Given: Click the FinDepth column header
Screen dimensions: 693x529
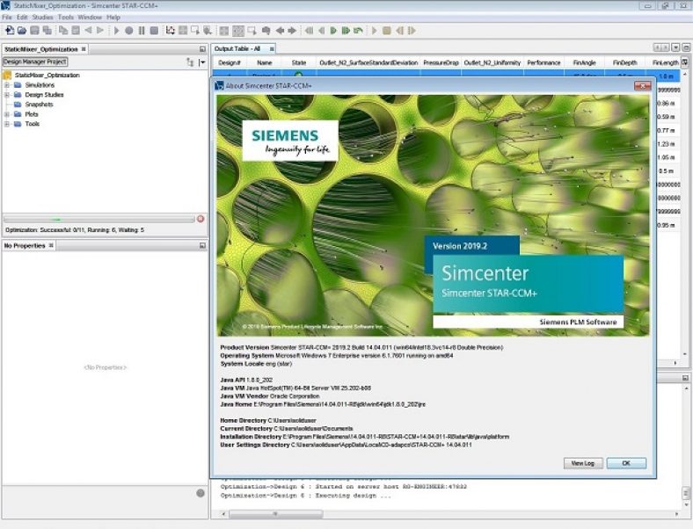Looking at the screenshot, I should [x=625, y=62].
